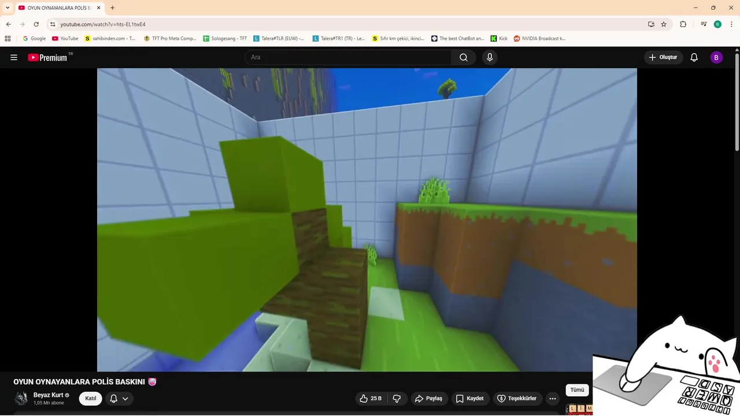The height and width of the screenshot is (416, 740).
Task: Join the channel with Katıl button
Action: 91,398
